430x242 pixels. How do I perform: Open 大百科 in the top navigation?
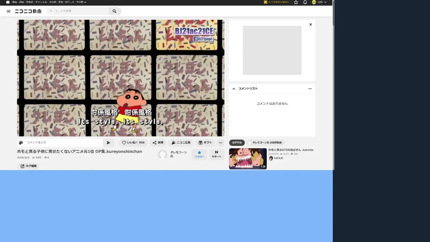click(x=53, y=2)
